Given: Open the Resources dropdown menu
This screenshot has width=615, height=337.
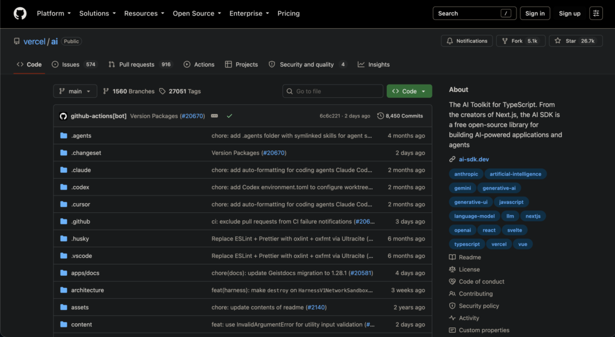Looking at the screenshot, I should click(x=144, y=13).
